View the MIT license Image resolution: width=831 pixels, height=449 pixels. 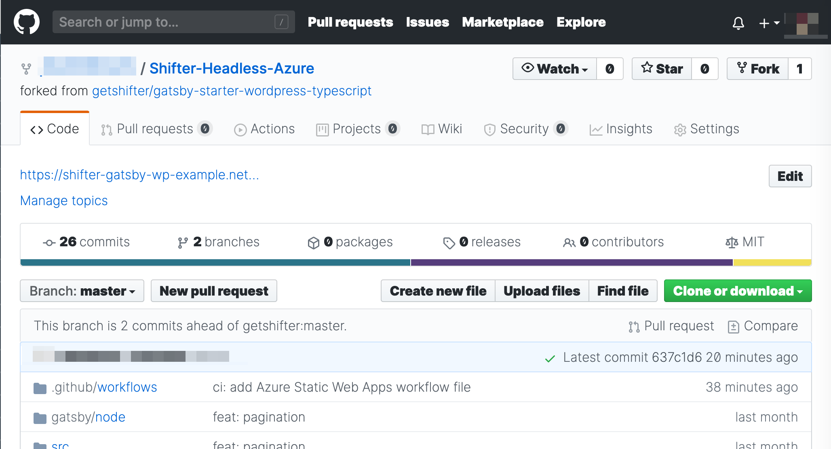[x=745, y=242]
